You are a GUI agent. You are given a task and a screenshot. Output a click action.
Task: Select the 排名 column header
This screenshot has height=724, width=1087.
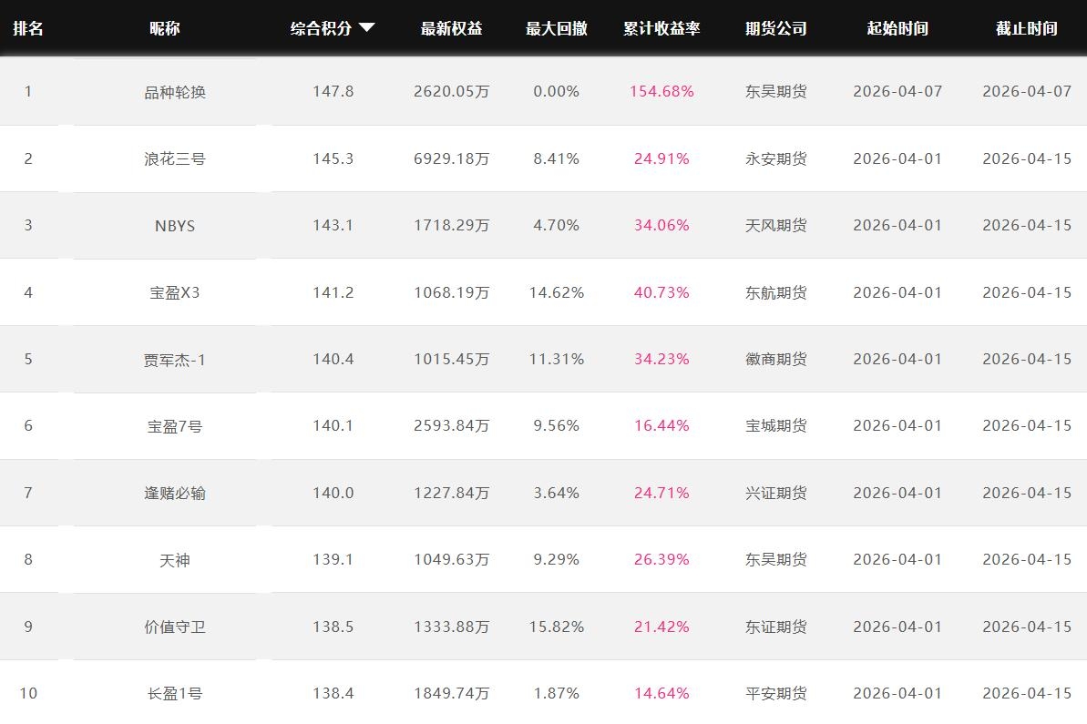pos(28,28)
